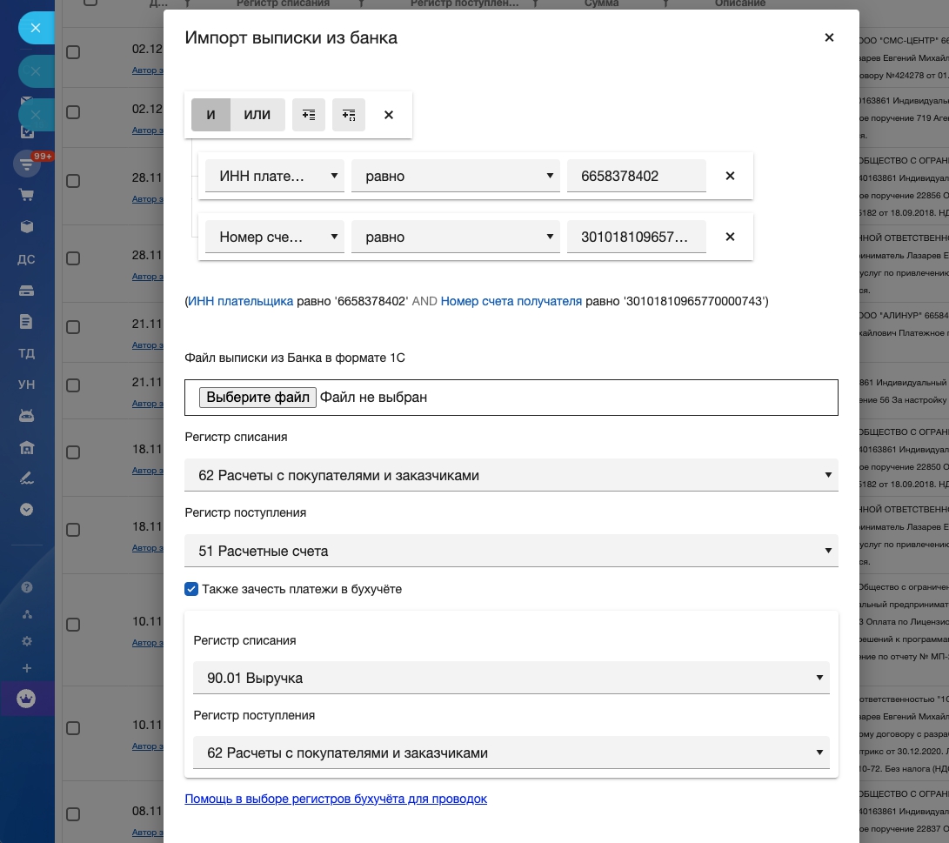Click the robot icon in sidebar
Screen dimensions: 949x843
(27, 416)
